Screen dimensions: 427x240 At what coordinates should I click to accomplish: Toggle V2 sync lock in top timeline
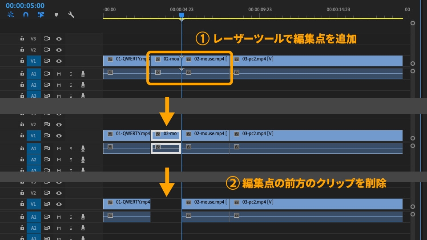47,50
